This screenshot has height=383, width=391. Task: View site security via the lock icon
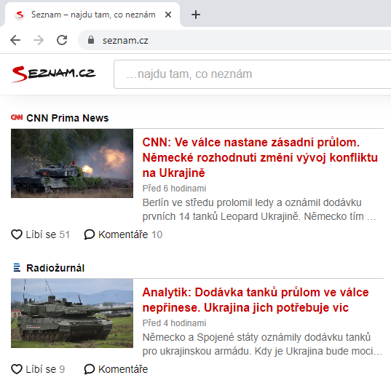(x=91, y=40)
